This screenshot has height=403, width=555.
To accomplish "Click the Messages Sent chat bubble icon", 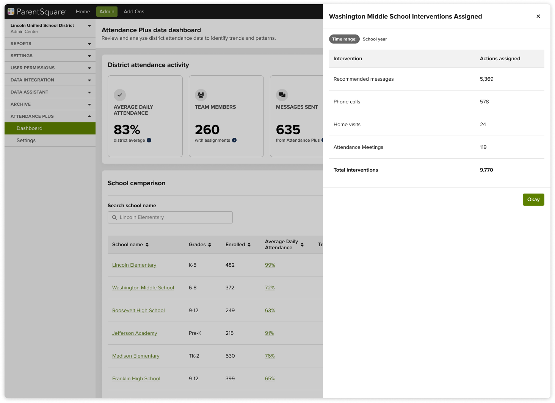I will click(282, 95).
